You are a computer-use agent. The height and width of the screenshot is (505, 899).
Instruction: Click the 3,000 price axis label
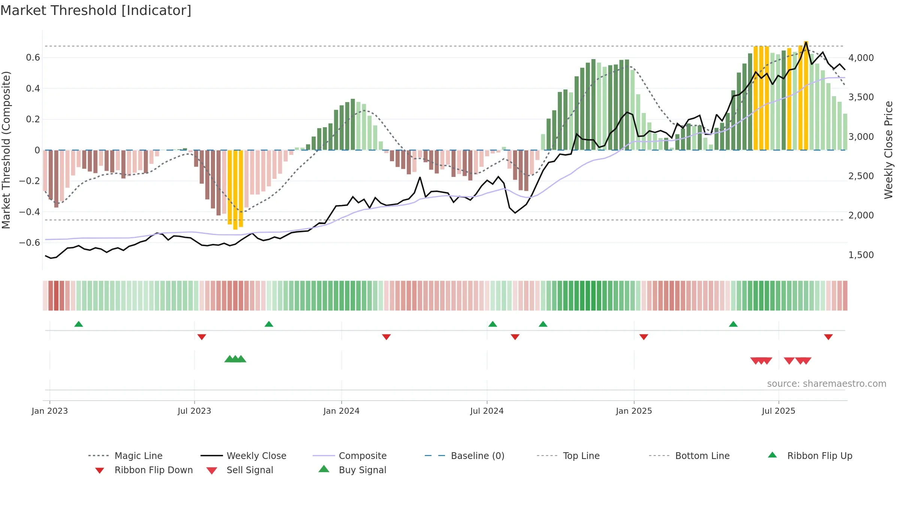pyautogui.click(x=861, y=137)
